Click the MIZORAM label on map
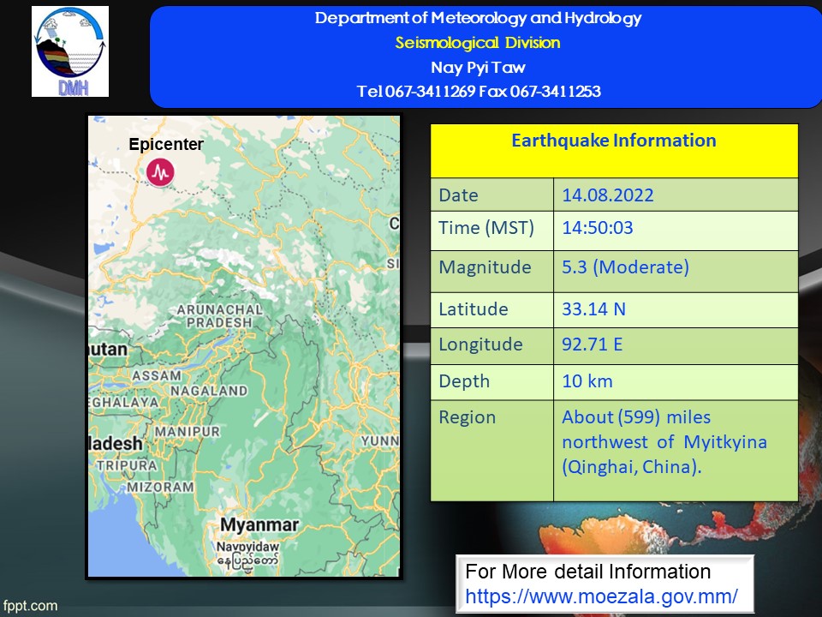822x617 pixels. (x=160, y=487)
